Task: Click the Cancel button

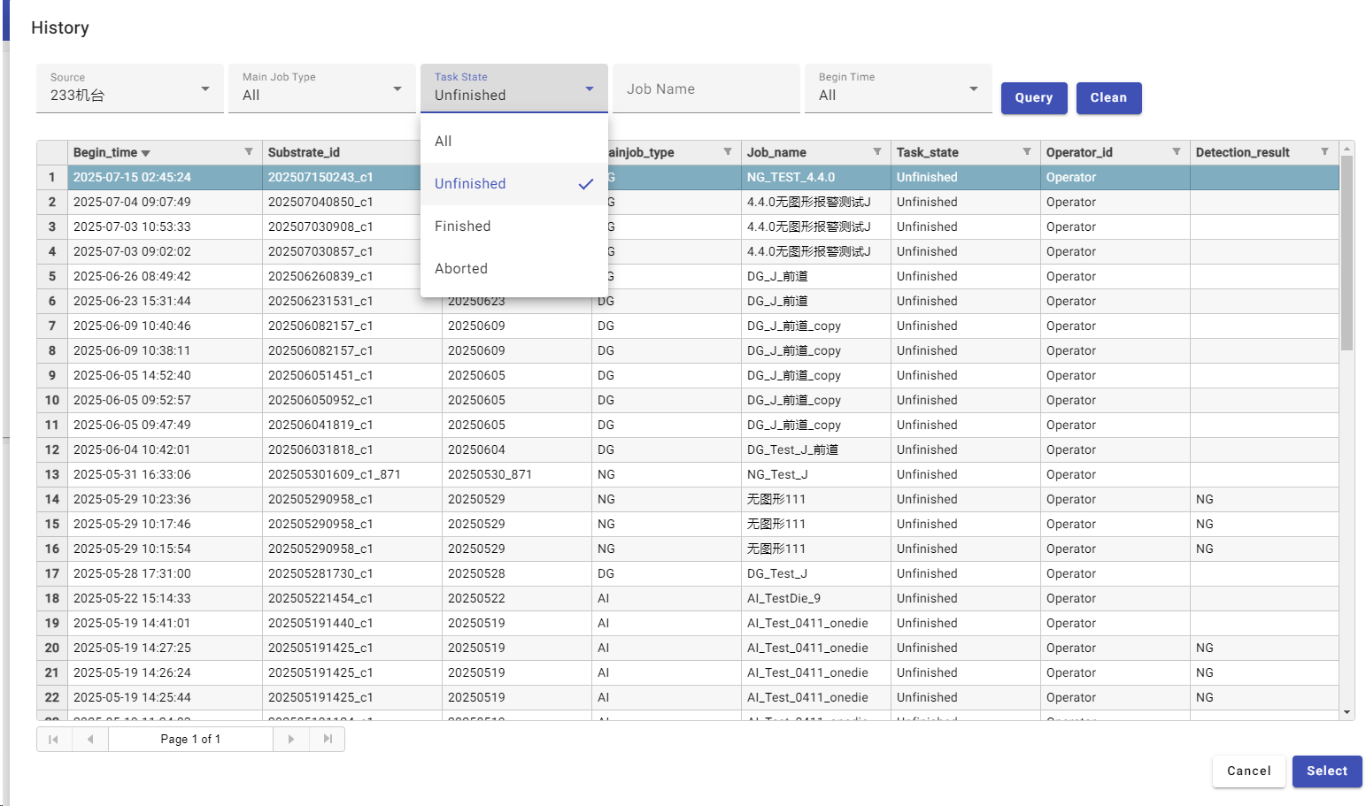Action: coord(1248,771)
